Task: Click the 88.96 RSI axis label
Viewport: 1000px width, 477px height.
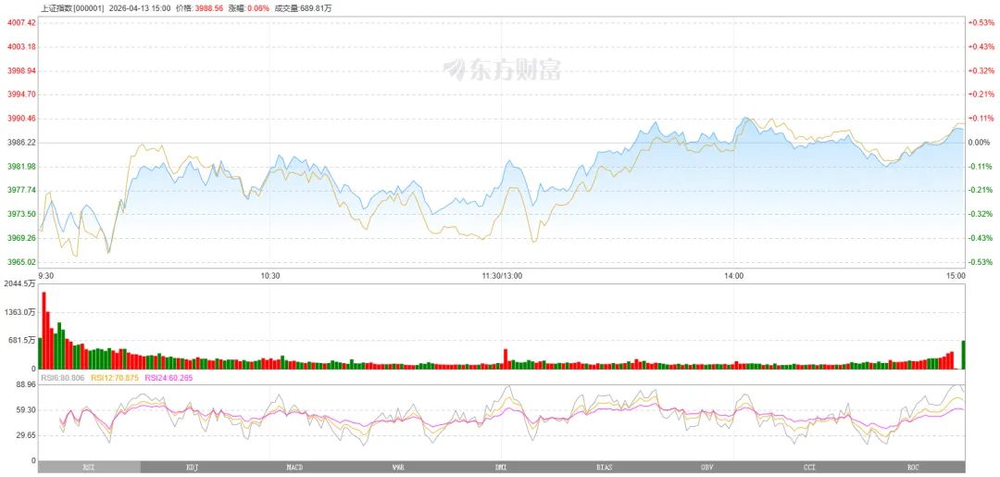Action: pos(26,385)
